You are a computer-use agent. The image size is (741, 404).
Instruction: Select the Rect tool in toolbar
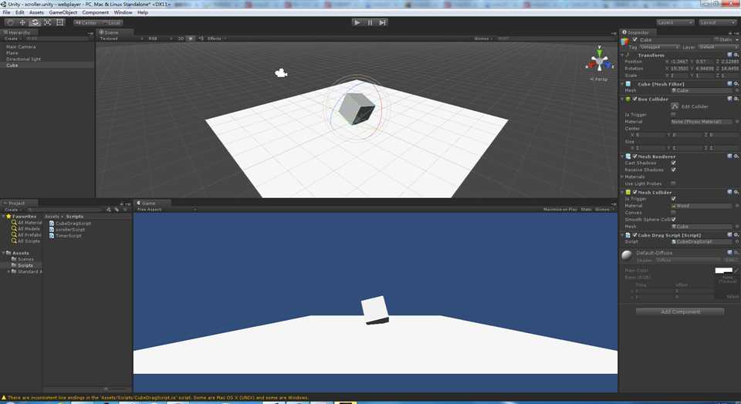60,22
